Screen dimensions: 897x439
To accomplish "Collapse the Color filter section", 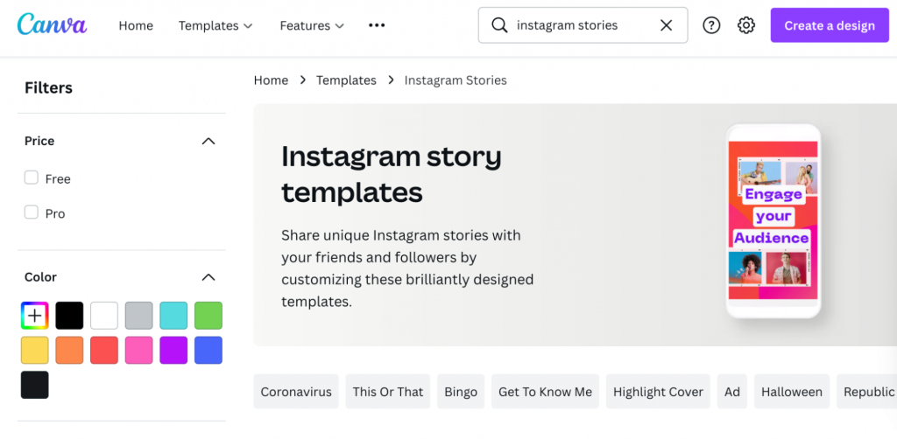I will (x=208, y=277).
